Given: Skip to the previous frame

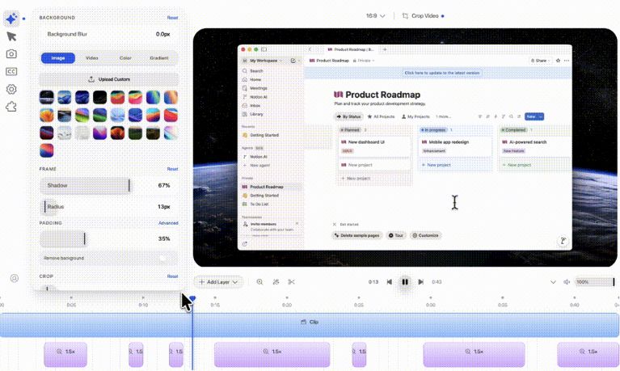Looking at the screenshot, I should [x=390, y=282].
